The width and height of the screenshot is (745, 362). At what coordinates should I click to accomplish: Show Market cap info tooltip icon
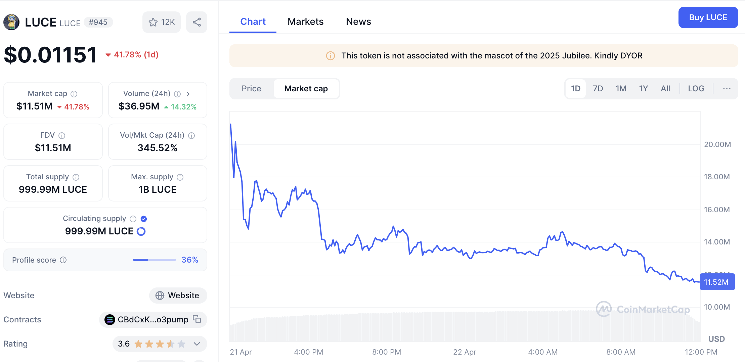pyautogui.click(x=74, y=94)
